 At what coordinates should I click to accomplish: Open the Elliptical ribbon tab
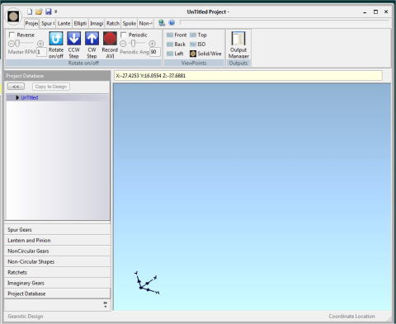click(80, 23)
